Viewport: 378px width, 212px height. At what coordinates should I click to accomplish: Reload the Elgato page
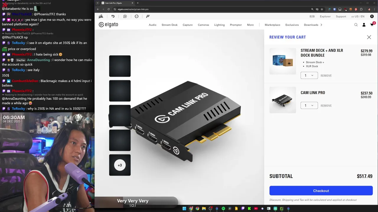[x=108, y=9]
